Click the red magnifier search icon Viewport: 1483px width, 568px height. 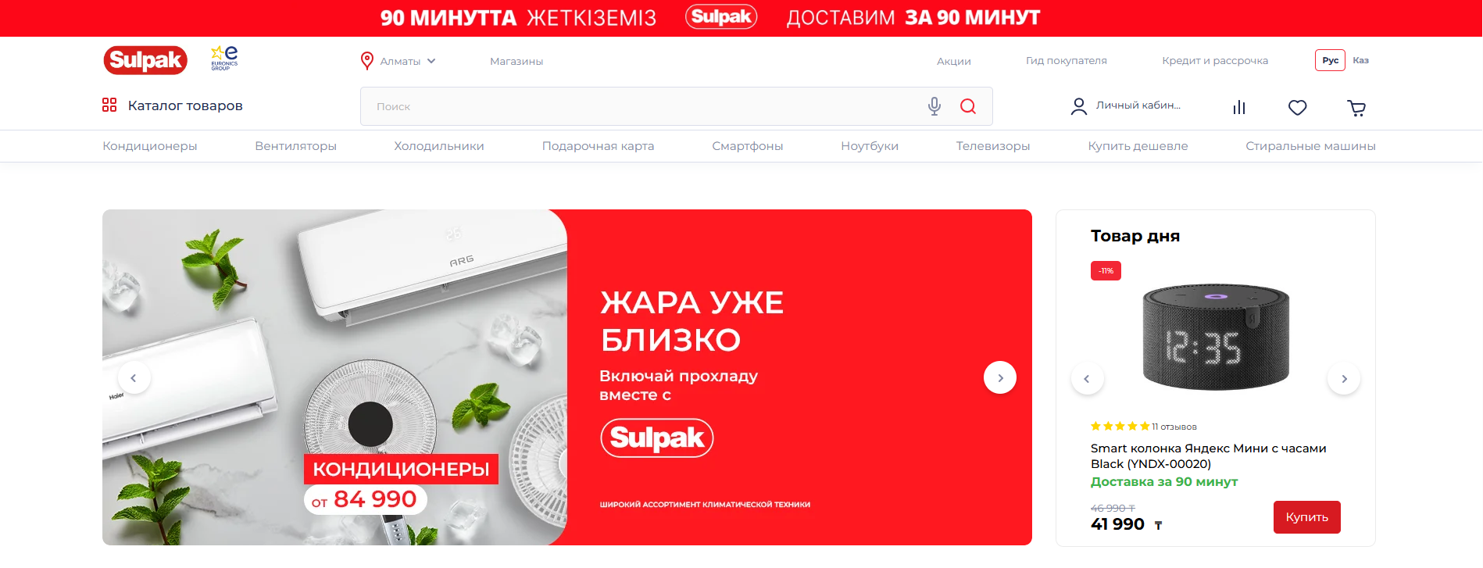coord(968,106)
